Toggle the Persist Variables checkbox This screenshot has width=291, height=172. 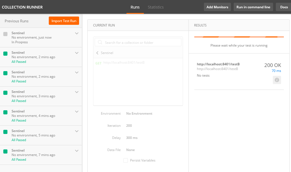coord(126,160)
